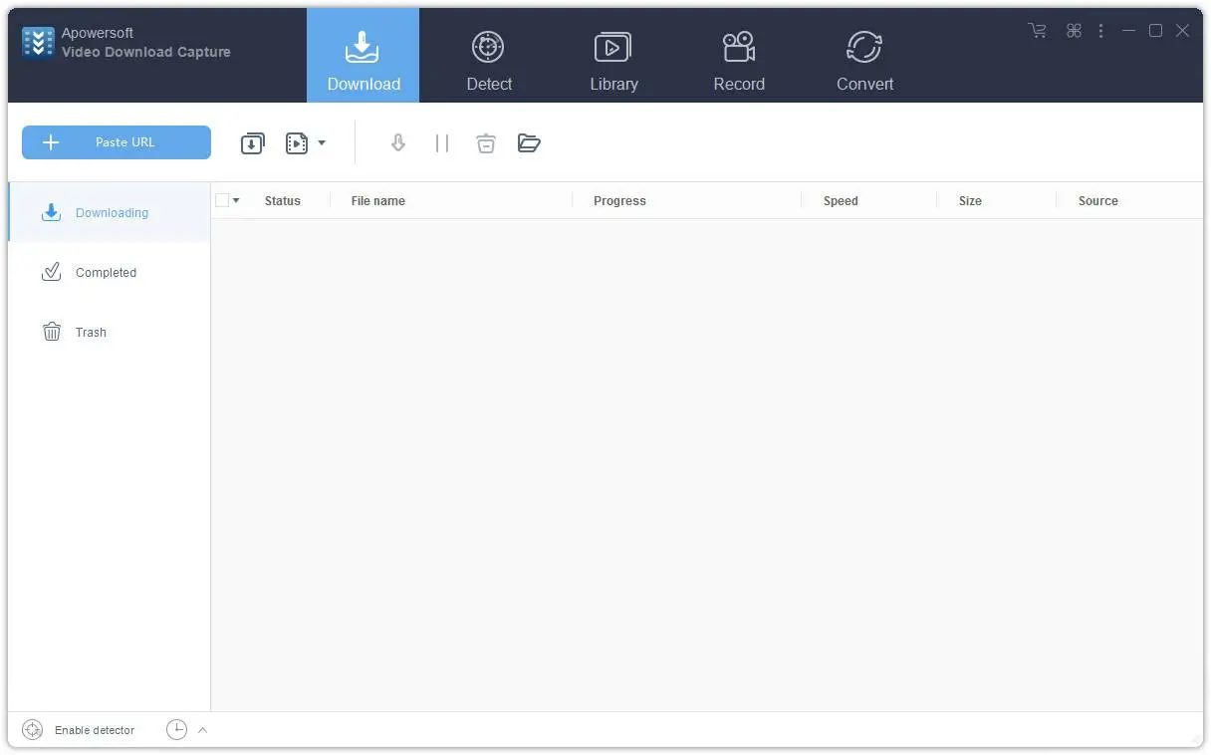The width and height of the screenshot is (1211, 755).
Task: Select the Downloading sidebar item
Action: pos(112,212)
